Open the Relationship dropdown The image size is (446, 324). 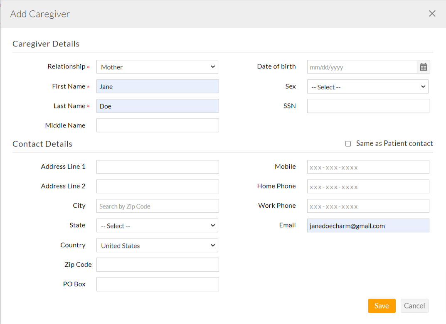[157, 67]
